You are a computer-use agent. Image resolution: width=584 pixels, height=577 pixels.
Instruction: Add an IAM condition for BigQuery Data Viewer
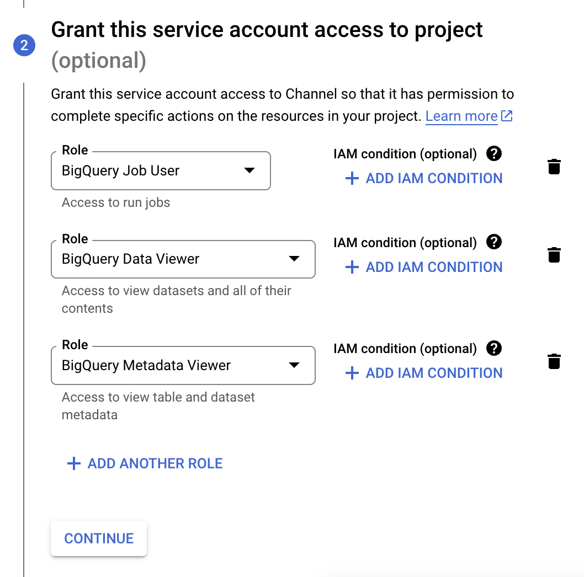(433, 267)
